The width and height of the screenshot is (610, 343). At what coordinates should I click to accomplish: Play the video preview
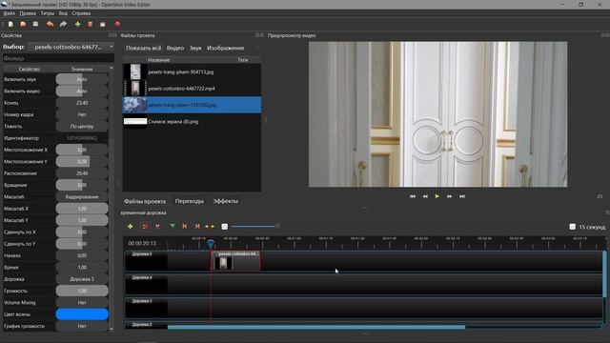[x=437, y=196]
